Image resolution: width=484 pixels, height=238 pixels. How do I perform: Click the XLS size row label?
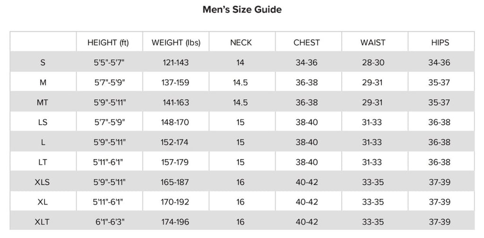point(43,182)
